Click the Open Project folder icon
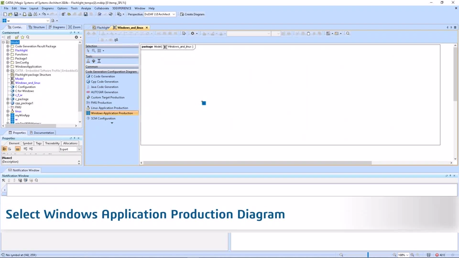The image size is (459, 258). [x=11, y=14]
